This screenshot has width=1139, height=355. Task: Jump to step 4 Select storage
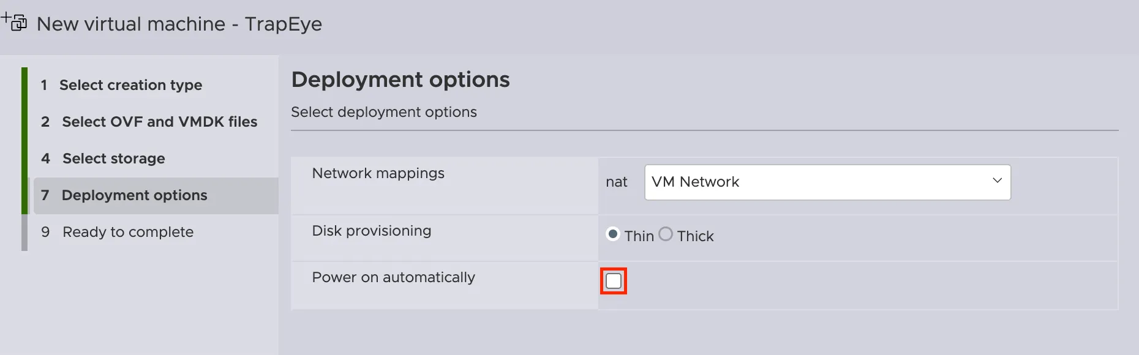pyautogui.click(x=113, y=159)
